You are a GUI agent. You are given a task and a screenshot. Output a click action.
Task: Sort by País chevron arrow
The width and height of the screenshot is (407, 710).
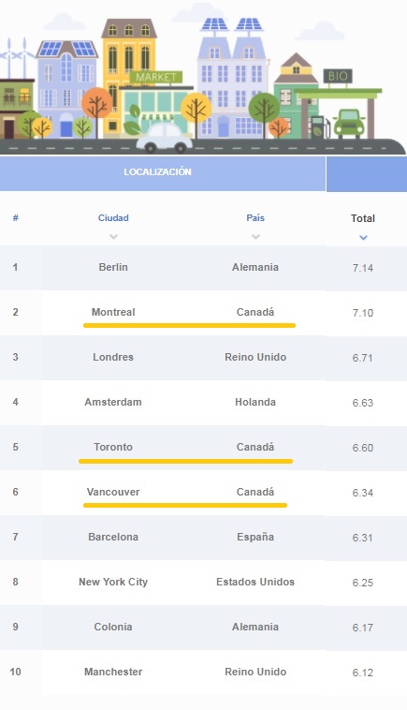(x=255, y=236)
